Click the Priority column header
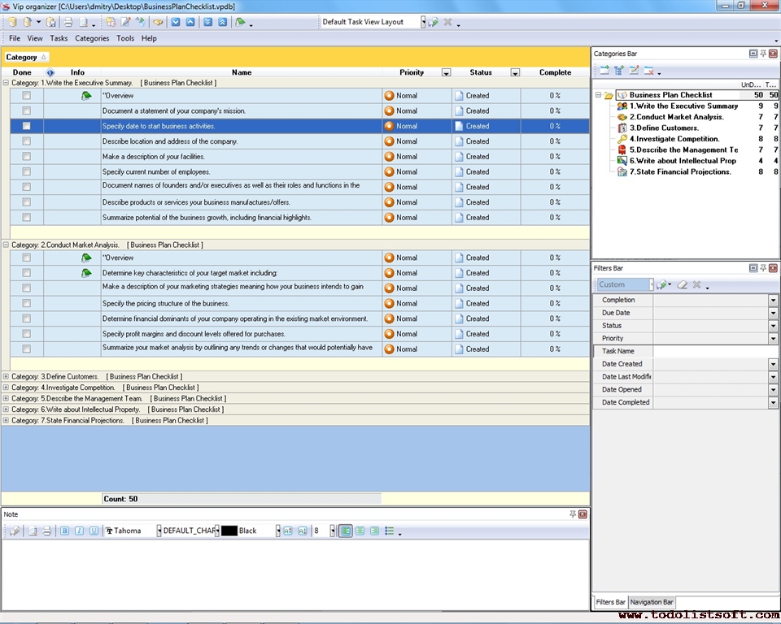This screenshot has height=624, width=781. [x=412, y=72]
